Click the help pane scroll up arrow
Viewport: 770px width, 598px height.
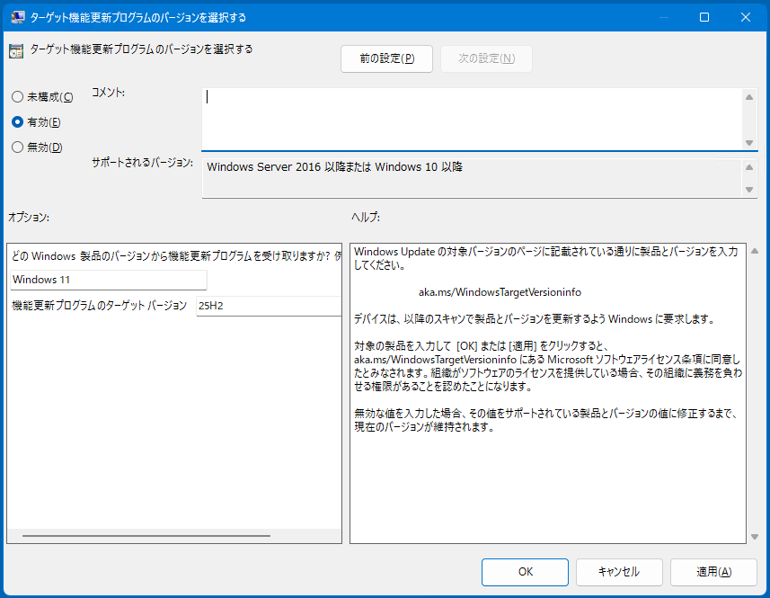pyautogui.click(x=754, y=251)
